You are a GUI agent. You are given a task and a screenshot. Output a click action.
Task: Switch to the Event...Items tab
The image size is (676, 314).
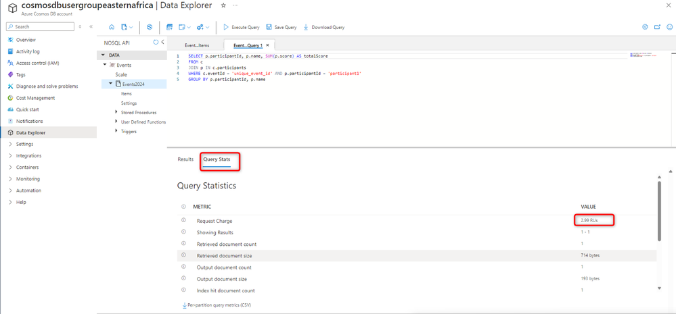[x=197, y=45]
